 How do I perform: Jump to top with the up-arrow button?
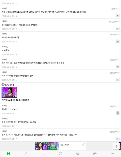click(116, 146)
